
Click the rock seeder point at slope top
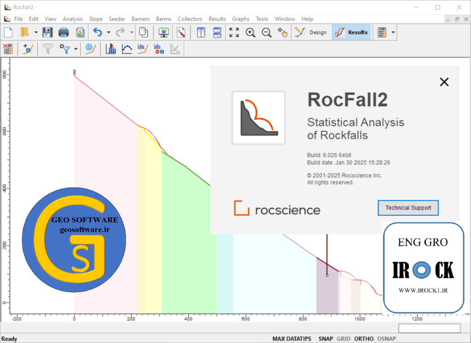(x=75, y=72)
